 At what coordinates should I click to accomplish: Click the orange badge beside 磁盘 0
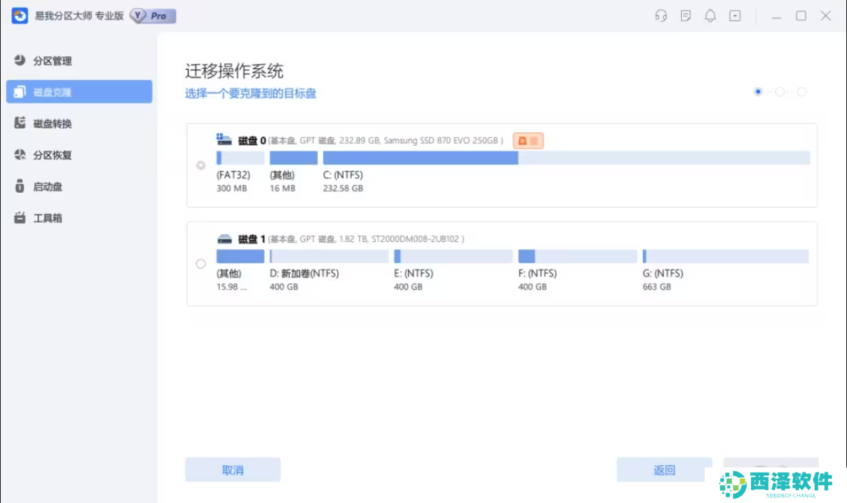point(528,141)
